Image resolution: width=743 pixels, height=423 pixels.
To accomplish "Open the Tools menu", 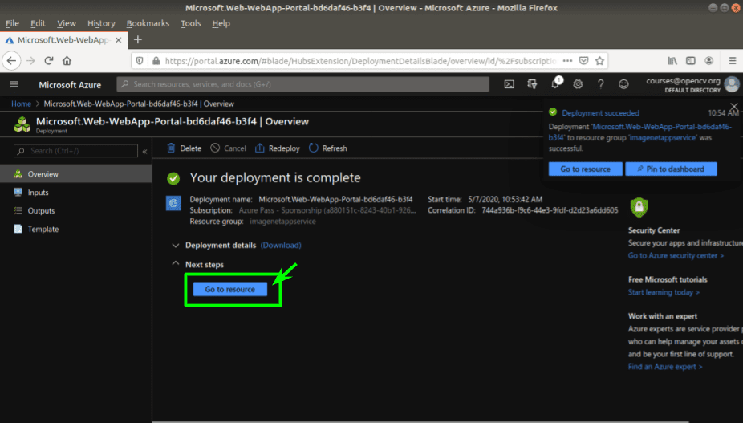I will pyautogui.click(x=190, y=23).
